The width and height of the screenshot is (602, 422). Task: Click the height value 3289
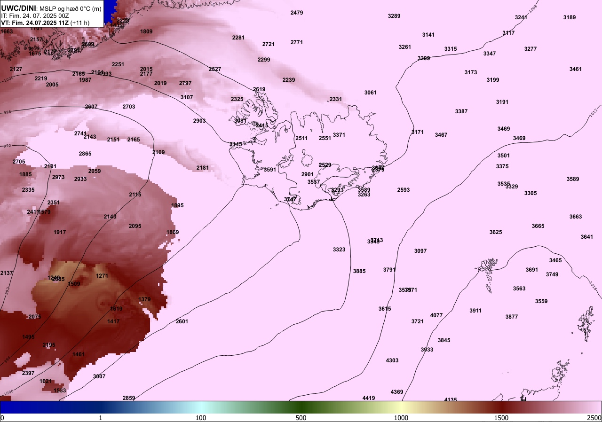coord(394,16)
